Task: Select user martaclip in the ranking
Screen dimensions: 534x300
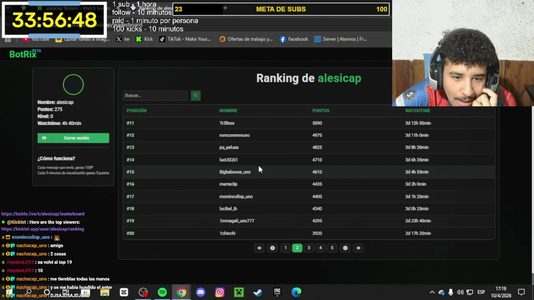Action: tap(228, 184)
